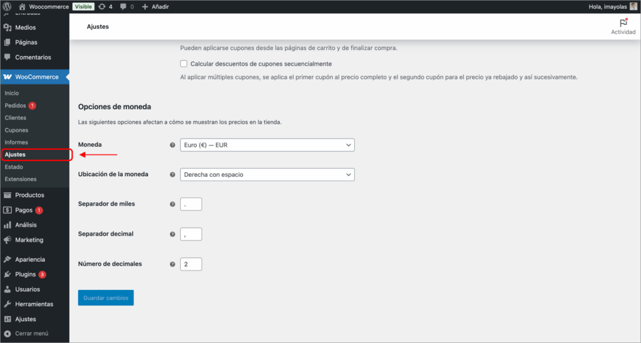Click the red 1 badge next to Pagos

[x=39, y=211]
